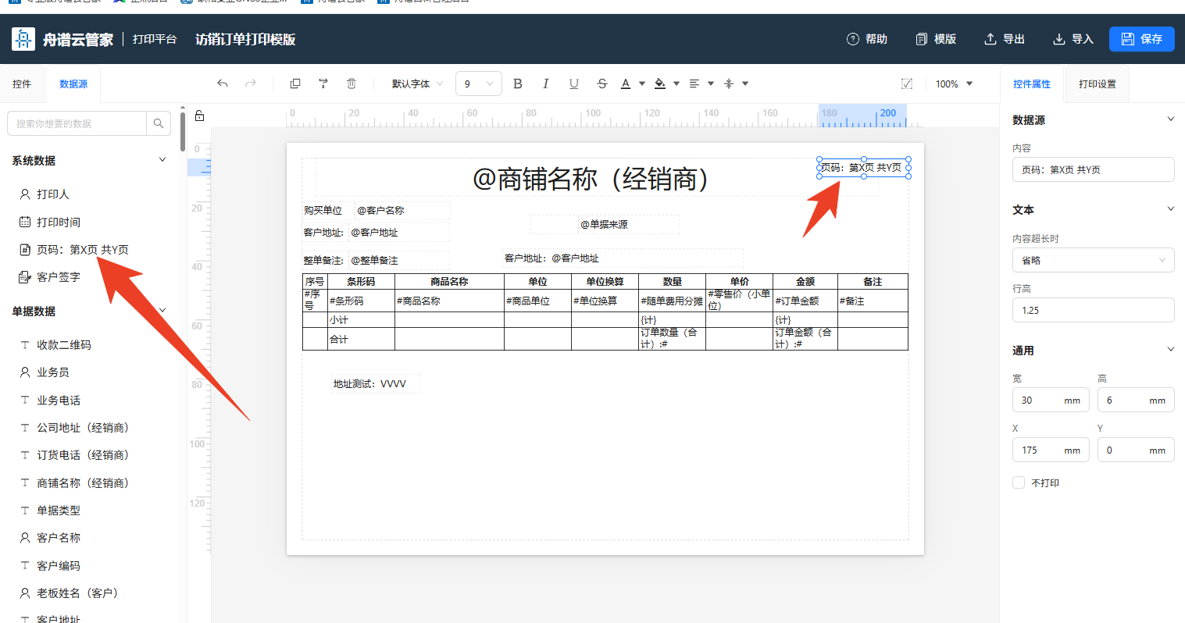This screenshot has width=1185, height=623.
Task: Select 业务员 data item
Action: [x=45, y=372]
